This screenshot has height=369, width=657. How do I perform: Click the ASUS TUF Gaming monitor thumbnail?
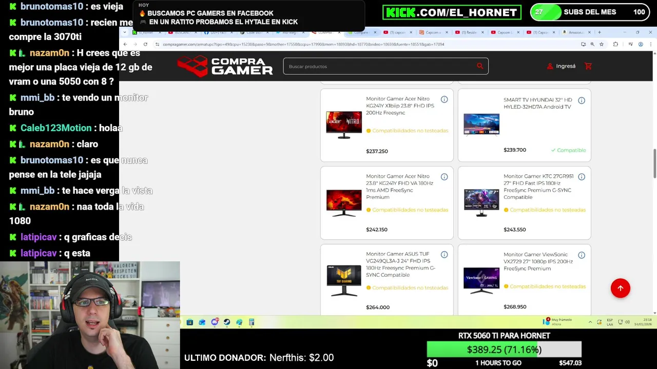click(344, 280)
